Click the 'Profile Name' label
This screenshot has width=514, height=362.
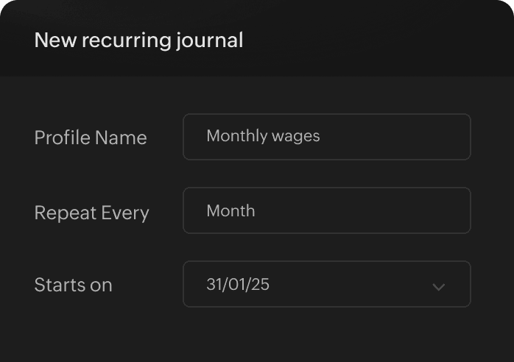(x=91, y=138)
